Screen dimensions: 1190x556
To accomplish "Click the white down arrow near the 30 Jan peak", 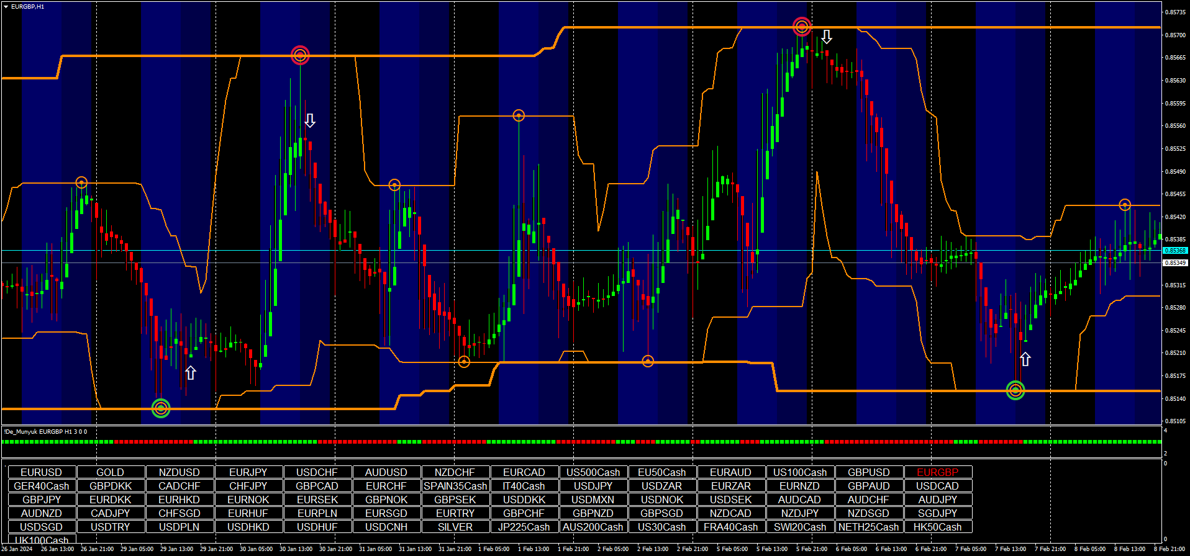I will [x=310, y=120].
